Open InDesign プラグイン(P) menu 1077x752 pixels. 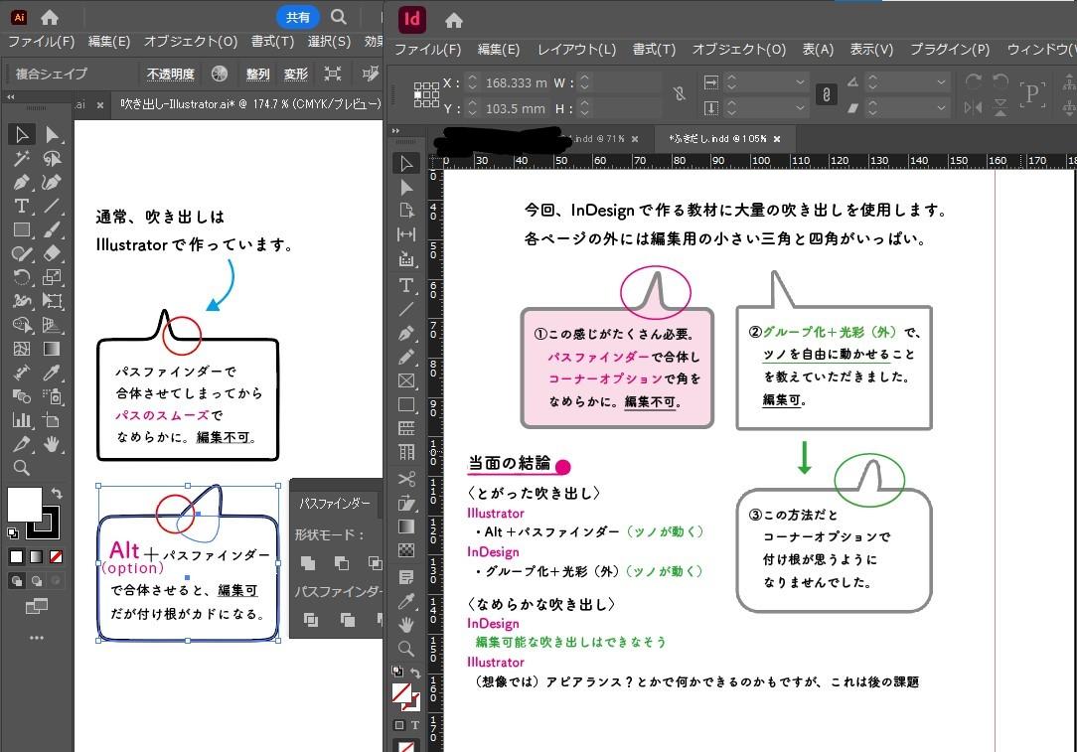[950, 50]
